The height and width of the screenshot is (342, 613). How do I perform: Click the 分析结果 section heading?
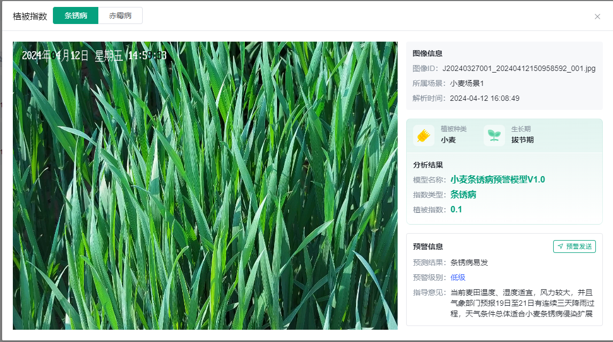click(428, 165)
